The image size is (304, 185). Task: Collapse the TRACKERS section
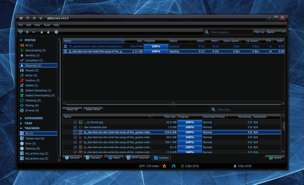point(21,128)
